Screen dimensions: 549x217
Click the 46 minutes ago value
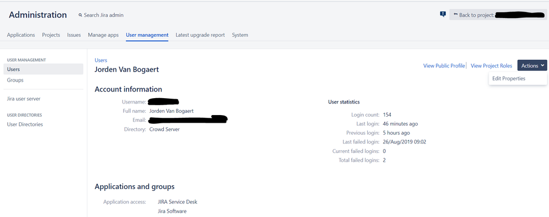click(400, 124)
